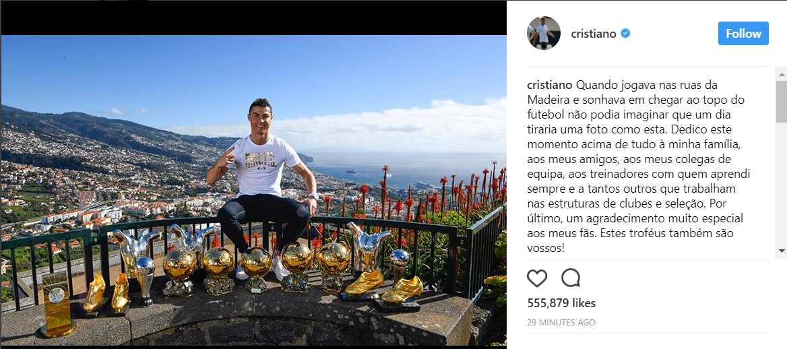Click the blue verified badge beside cristiano
The width and height of the screenshot is (787, 349).
click(x=625, y=34)
